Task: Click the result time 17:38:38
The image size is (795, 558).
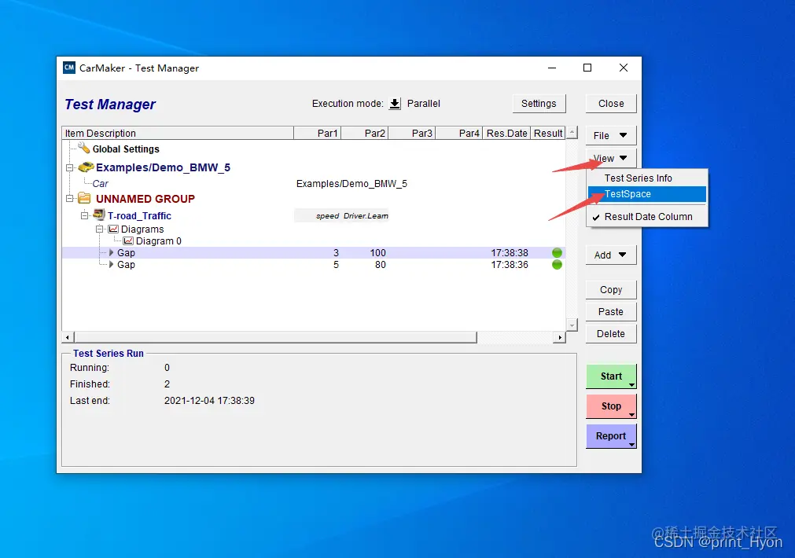Action: click(510, 252)
